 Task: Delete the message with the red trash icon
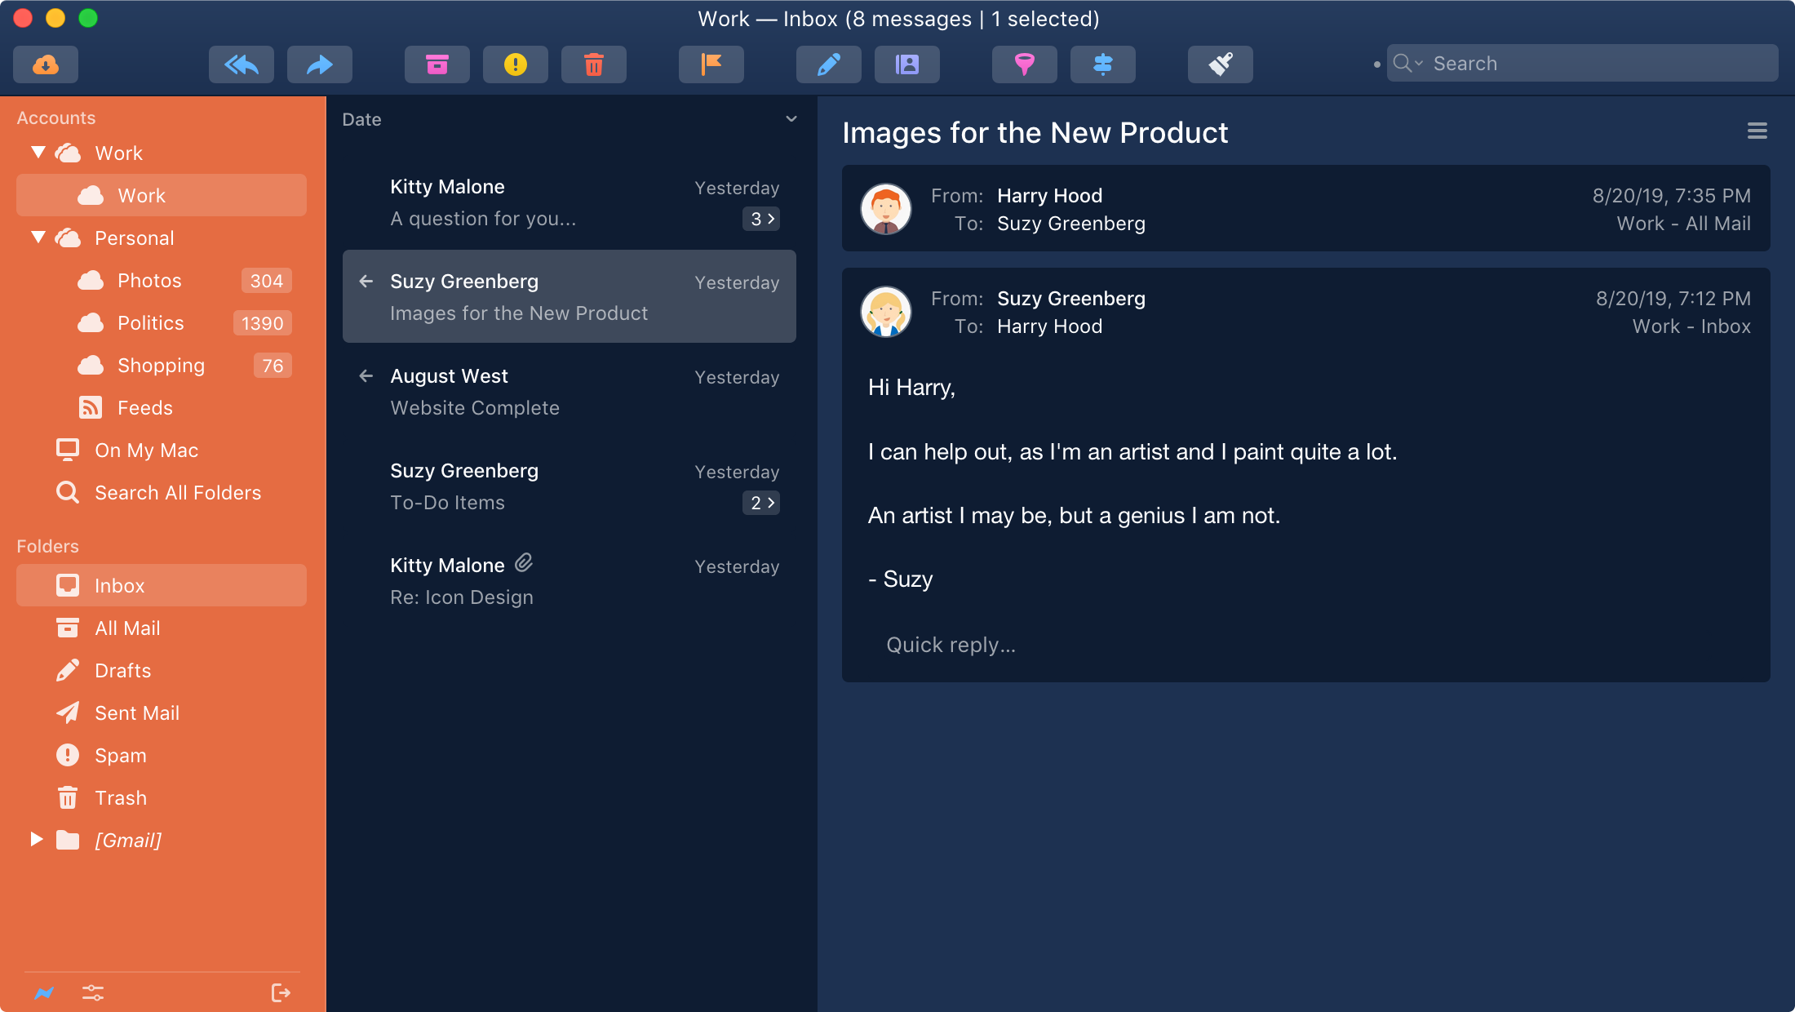594,64
